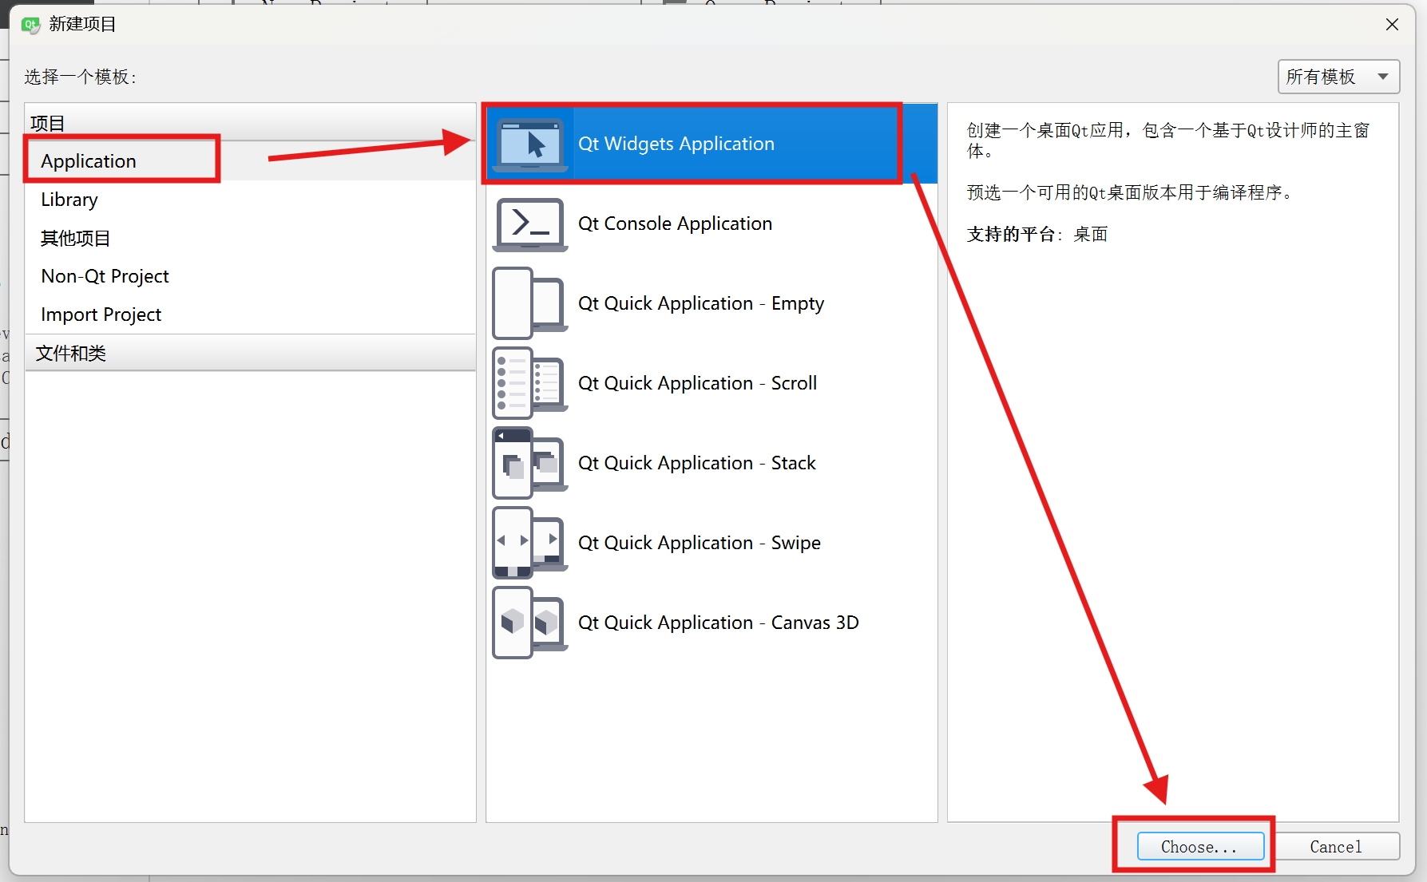
Task: Select the Non-Qt Project category
Action: (x=250, y=276)
